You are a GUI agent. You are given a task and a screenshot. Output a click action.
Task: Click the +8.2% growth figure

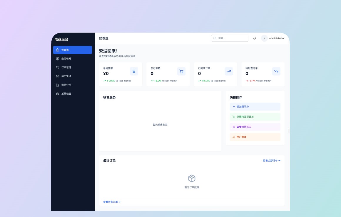[x=158, y=81]
